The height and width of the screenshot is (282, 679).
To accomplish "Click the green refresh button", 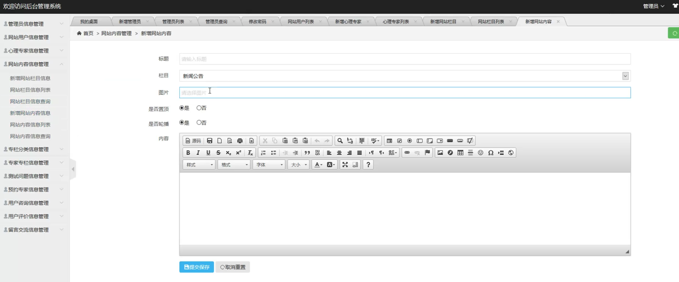I will [x=674, y=33].
